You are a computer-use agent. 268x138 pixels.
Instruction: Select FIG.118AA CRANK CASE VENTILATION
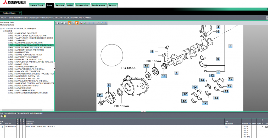pyautogui.click(x=26, y=43)
